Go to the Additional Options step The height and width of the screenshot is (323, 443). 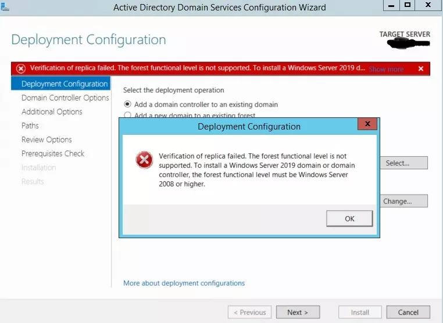(x=52, y=112)
